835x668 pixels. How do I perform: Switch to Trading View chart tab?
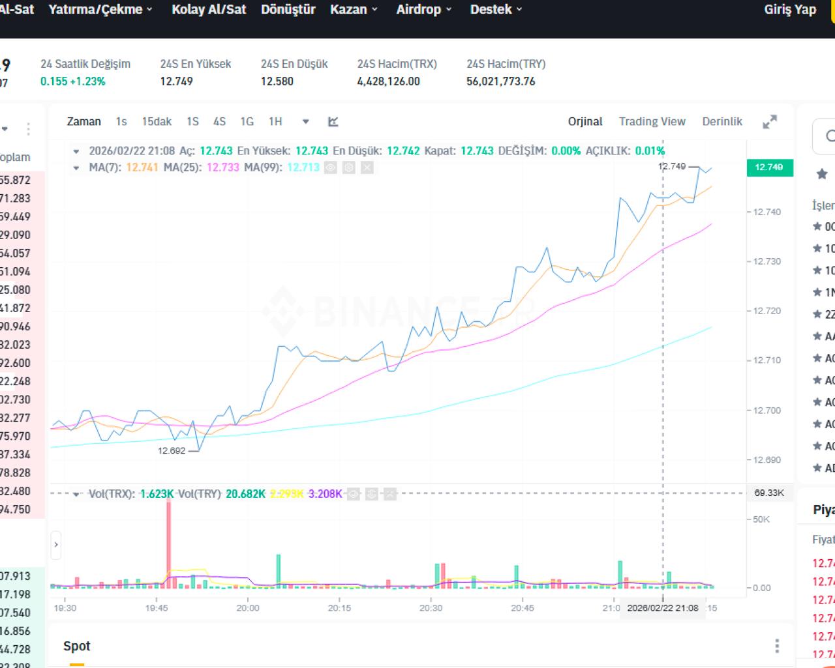point(652,121)
